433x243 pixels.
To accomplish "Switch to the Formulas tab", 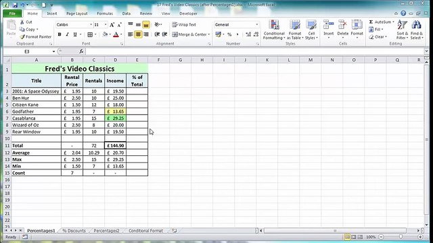I will click(105, 13).
